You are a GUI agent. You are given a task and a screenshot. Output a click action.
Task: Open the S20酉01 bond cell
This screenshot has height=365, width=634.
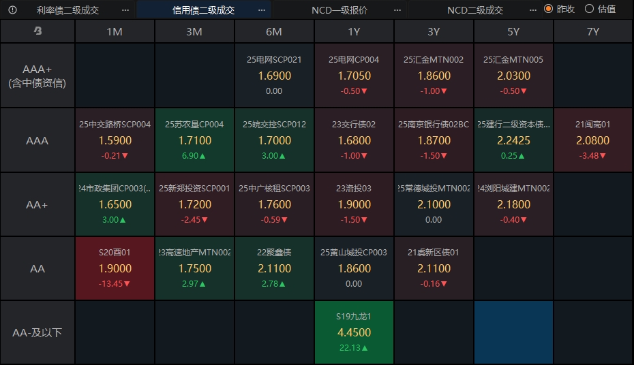click(115, 268)
